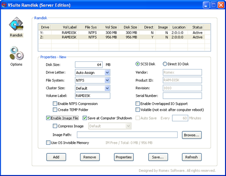Choose the Direct IO Disk option

tap(165, 64)
